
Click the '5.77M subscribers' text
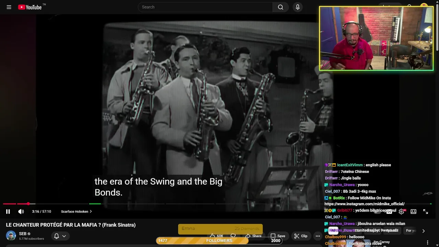pyautogui.click(x=32, y=239)
